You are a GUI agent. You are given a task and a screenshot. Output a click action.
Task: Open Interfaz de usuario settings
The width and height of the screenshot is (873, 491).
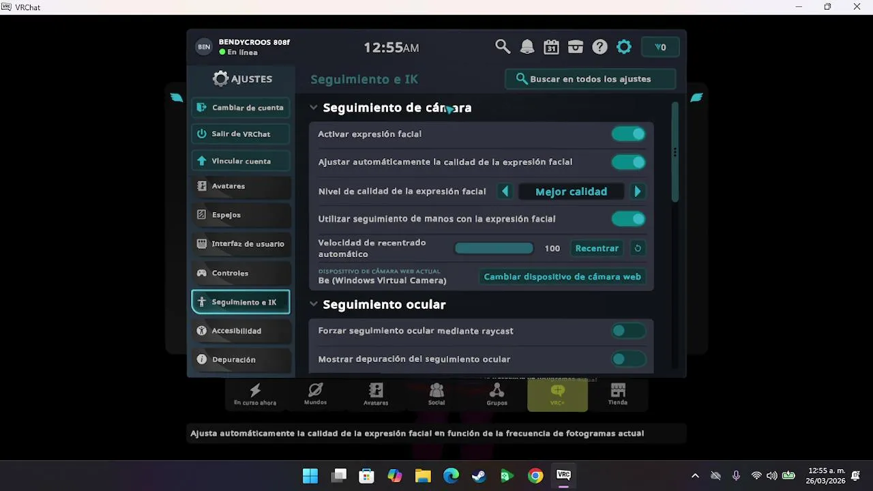point(241,243)
